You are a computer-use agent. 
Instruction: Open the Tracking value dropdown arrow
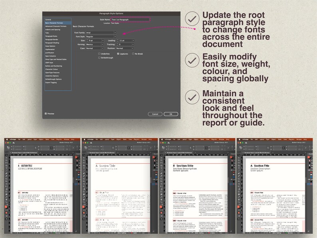point(133,44)
